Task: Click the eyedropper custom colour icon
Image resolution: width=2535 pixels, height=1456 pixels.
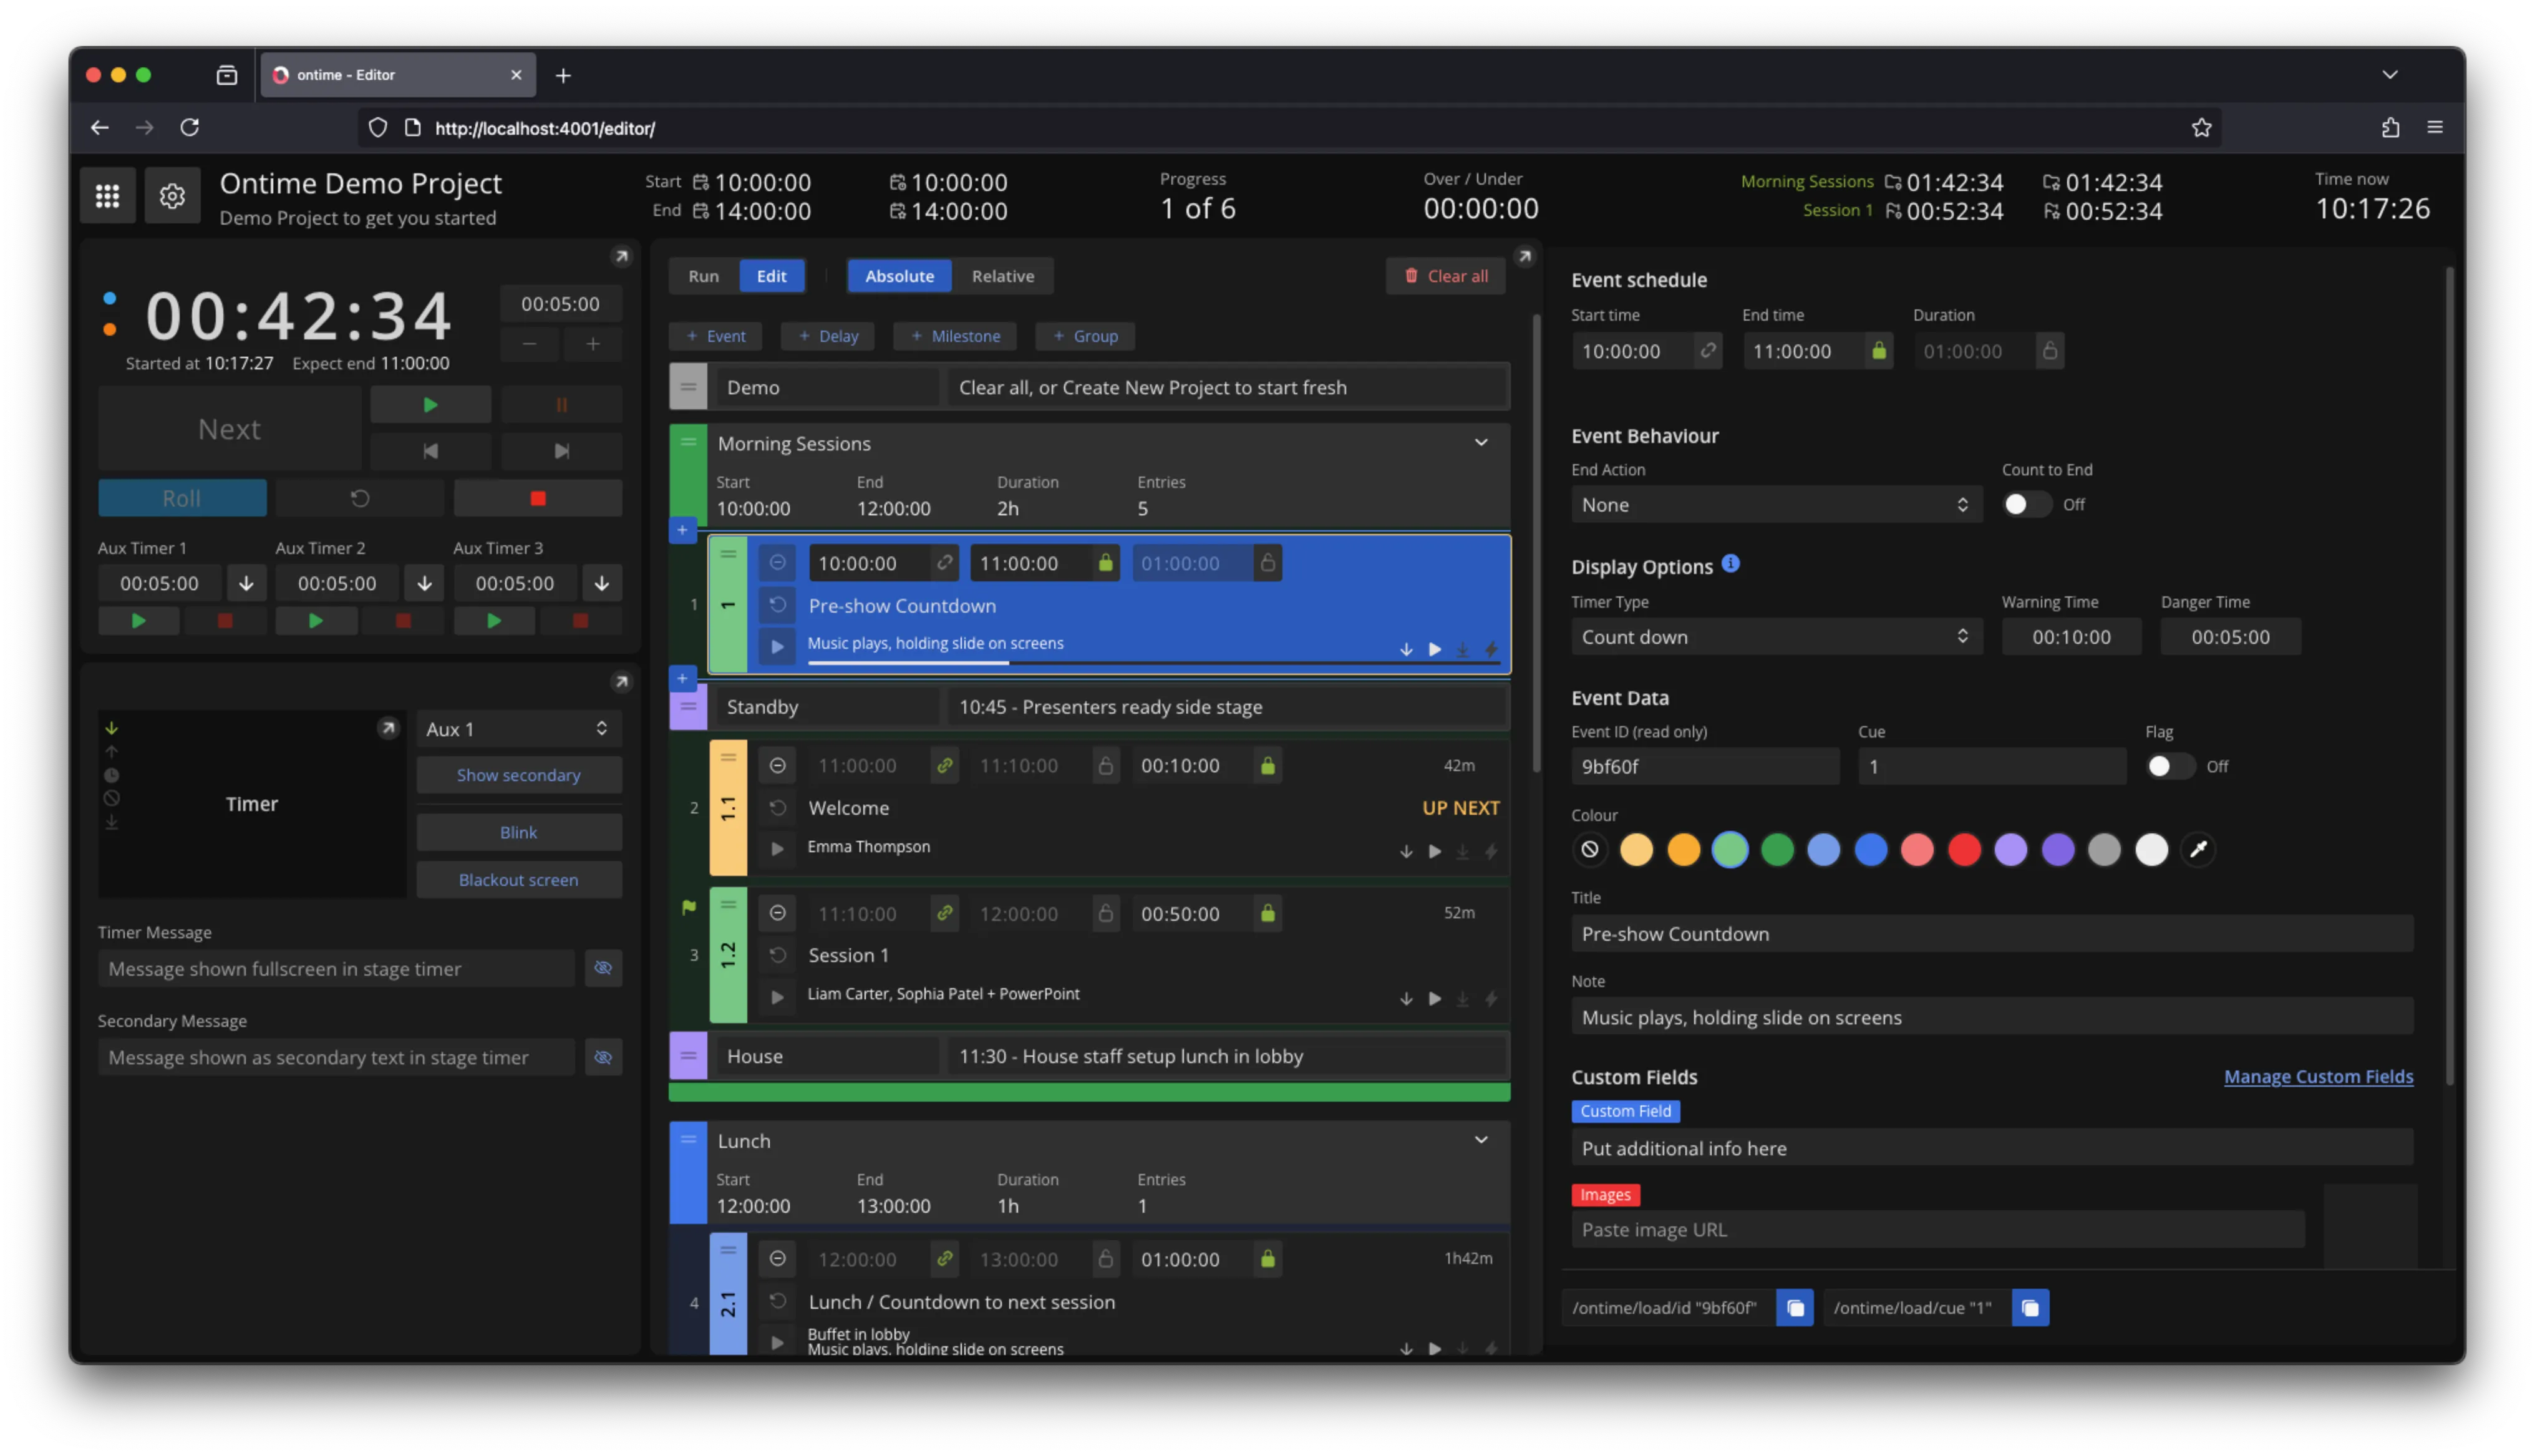Action: pos(2198,850)
